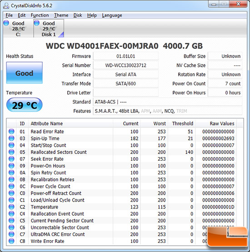The image size is (250, 252).
Task: Click the Raw Values column header
Action: (x=216, y=124)
